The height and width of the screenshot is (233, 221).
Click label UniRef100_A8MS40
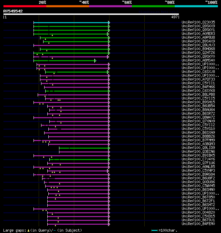pyautogui.click(x=198, y=60)
